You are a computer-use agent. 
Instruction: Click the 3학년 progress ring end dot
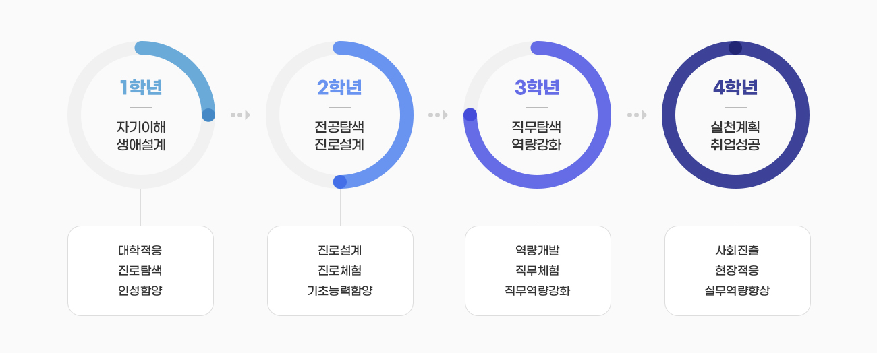[470, 115]
